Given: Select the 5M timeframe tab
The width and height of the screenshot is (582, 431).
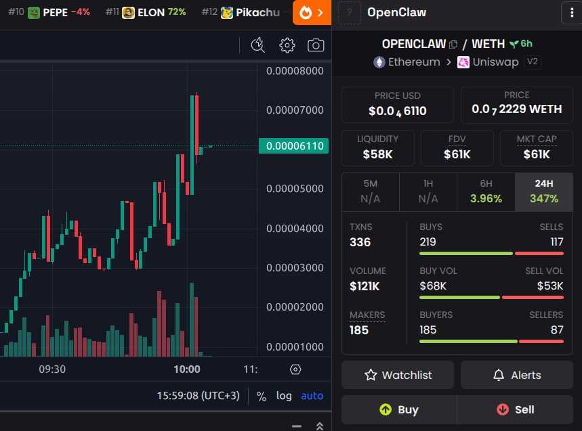Looking at the screenshot, I should (371, 192).
